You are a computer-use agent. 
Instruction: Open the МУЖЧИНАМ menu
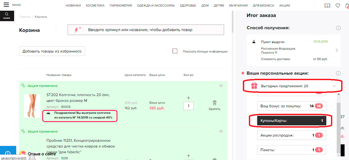coord(238,6)
